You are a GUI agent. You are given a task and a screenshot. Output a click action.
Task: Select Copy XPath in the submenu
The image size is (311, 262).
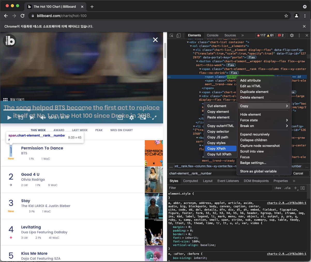221,148
